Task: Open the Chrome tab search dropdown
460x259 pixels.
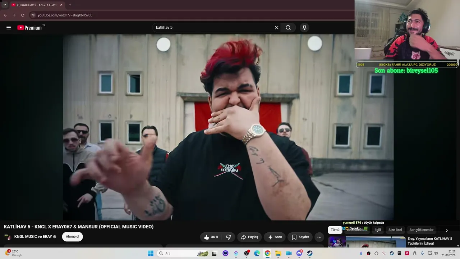Action: 5,5
